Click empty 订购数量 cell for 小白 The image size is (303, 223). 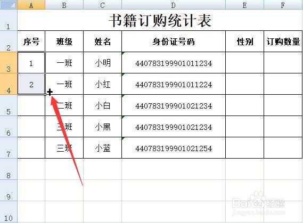tap(283, 105)
